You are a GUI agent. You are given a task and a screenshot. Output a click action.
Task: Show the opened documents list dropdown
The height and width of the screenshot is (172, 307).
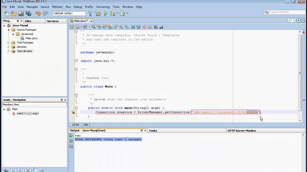[x=298, y=21]
